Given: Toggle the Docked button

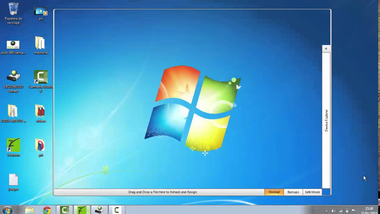Looking at the screenshot, I should point(274,192).
